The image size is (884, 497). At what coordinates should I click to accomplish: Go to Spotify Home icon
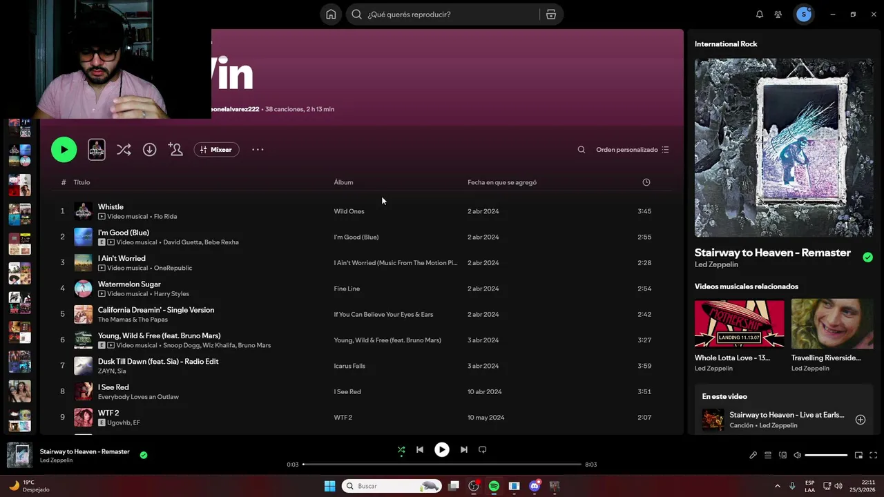[x=331, y=14]
